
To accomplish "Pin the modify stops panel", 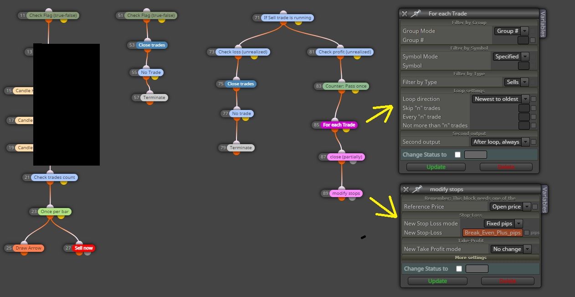I will [416, 189].
